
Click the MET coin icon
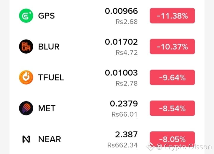26,108
